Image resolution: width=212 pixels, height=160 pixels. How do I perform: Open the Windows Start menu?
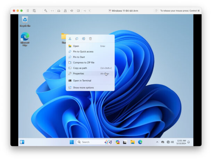coord(72,142)
